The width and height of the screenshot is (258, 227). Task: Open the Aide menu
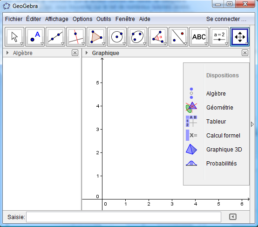pyautogui.click(x=145, y=19)
